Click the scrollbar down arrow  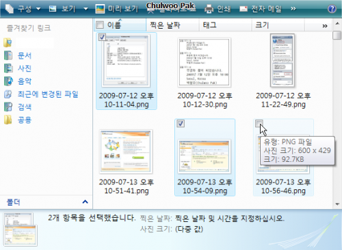click(x=337, y=204)
